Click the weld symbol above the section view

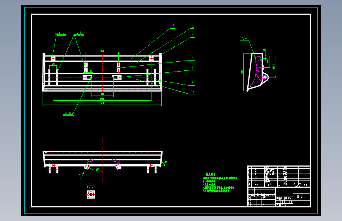point(244,39)
